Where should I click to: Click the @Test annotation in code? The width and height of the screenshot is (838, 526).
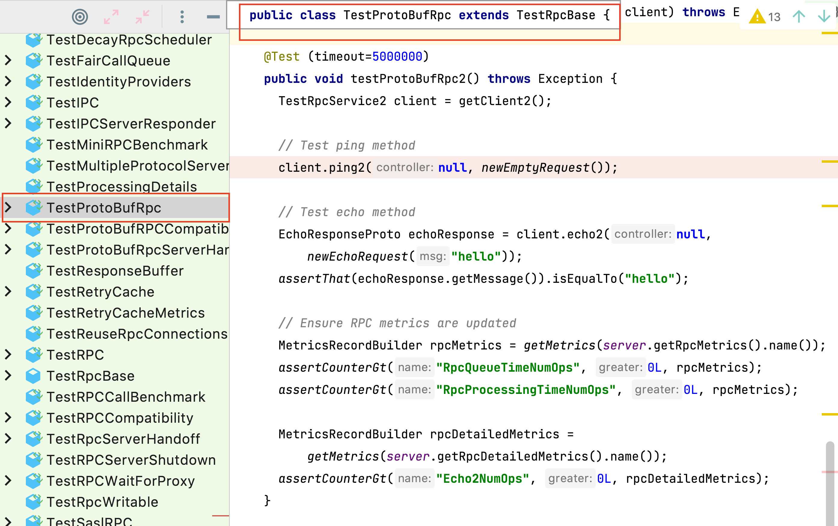tap(282, 56)
